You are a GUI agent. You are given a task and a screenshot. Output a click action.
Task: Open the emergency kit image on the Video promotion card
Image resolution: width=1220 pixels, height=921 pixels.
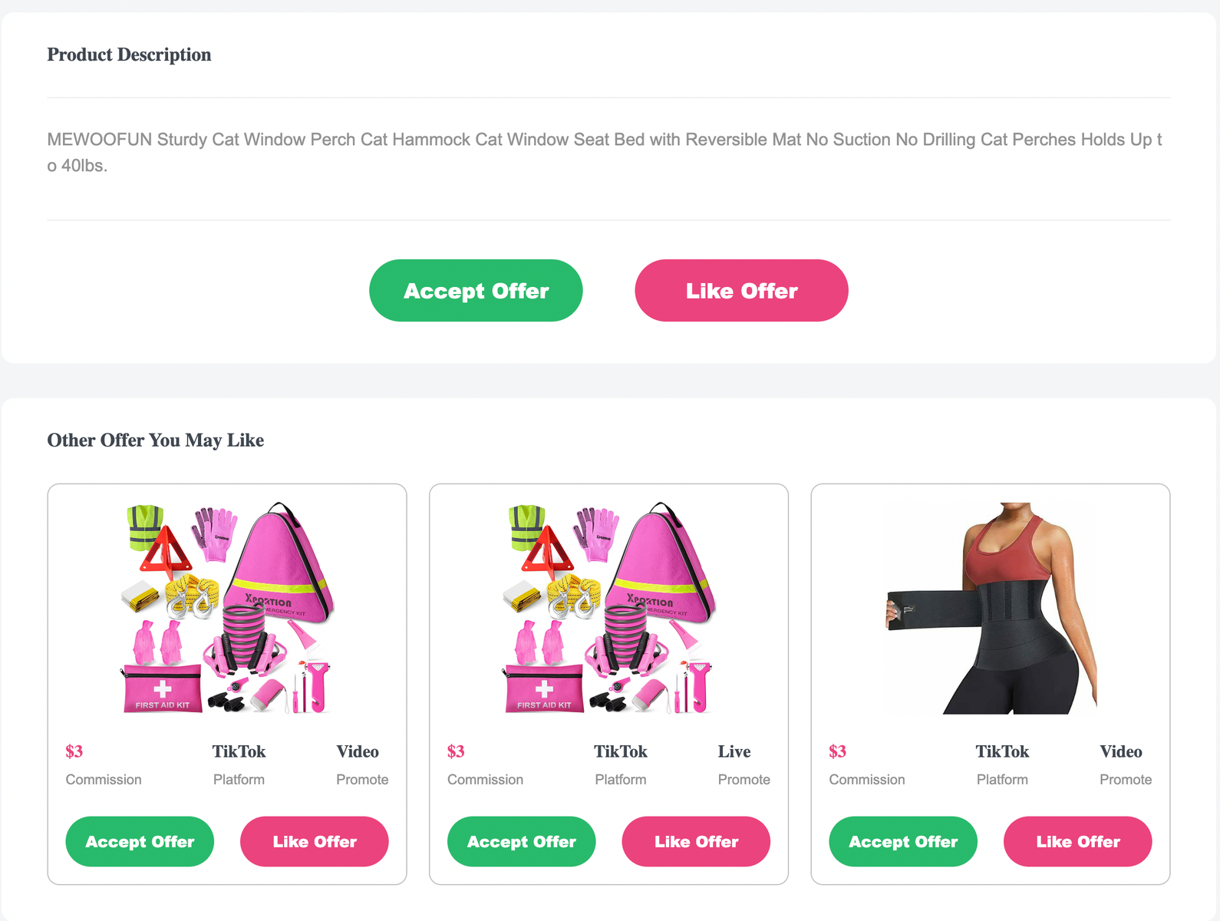[x=227, y=608]
